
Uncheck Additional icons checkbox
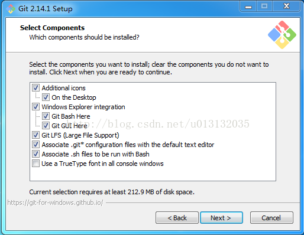click(x=35, y=88)
